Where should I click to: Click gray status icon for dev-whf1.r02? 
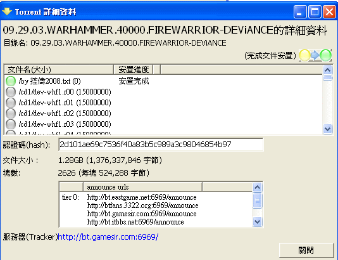(x=11, y=114)
